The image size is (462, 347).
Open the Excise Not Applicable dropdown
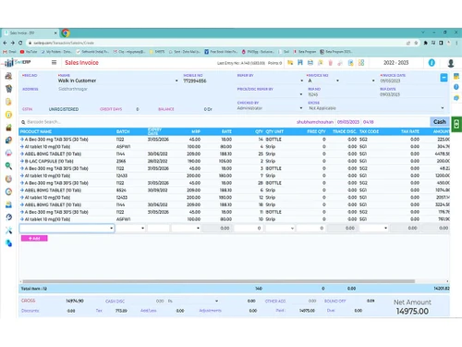tap(443, 108)
